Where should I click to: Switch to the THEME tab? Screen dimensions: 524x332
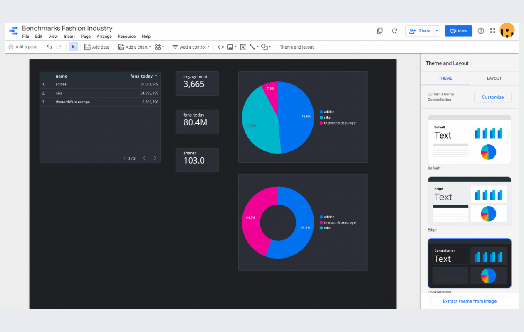445,78
